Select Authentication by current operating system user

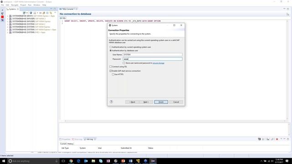[x=110, y=47]
